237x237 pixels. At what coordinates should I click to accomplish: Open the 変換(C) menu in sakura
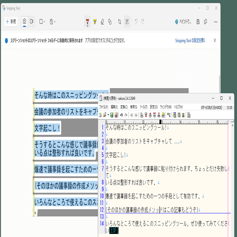(124, 107)
